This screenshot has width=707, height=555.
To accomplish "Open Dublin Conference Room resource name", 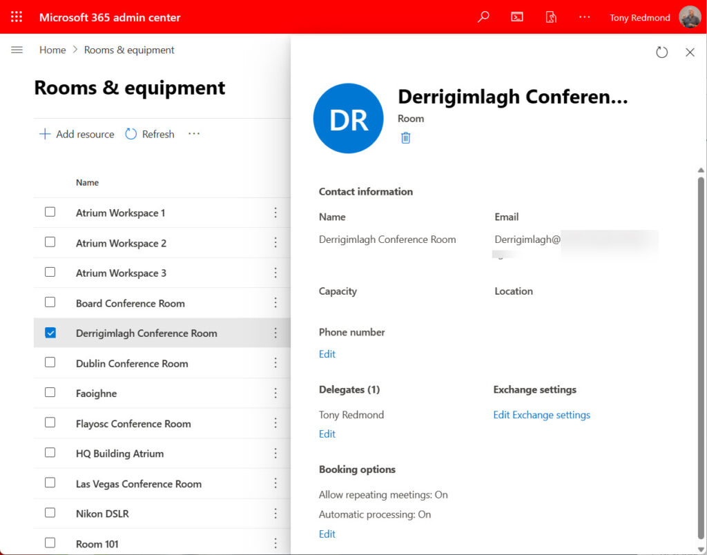I will pos(132,363).
